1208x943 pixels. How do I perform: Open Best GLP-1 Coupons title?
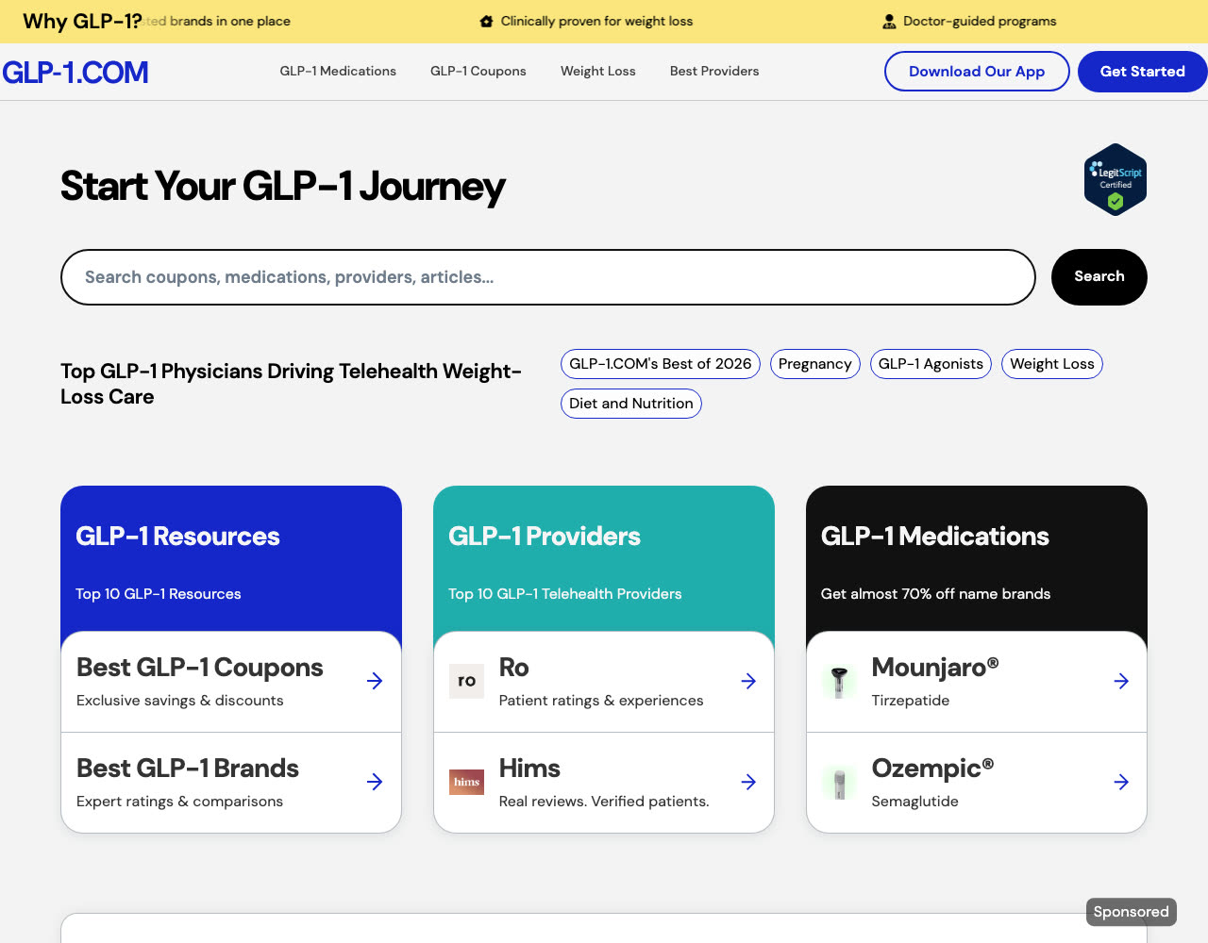[200, 668]
